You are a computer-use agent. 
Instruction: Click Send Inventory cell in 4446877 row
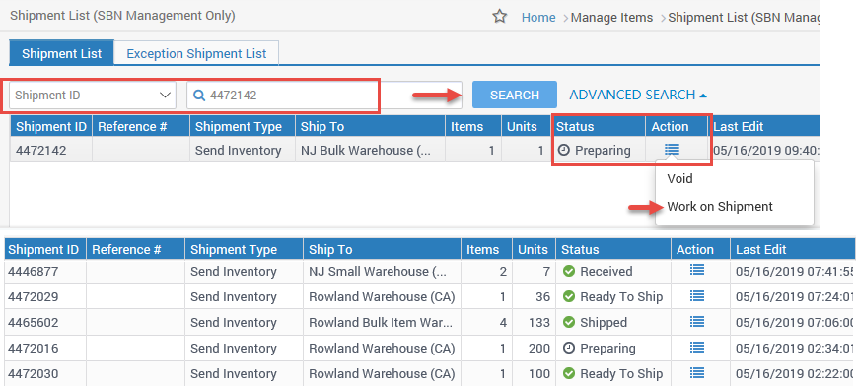click(x=244, y=271)
